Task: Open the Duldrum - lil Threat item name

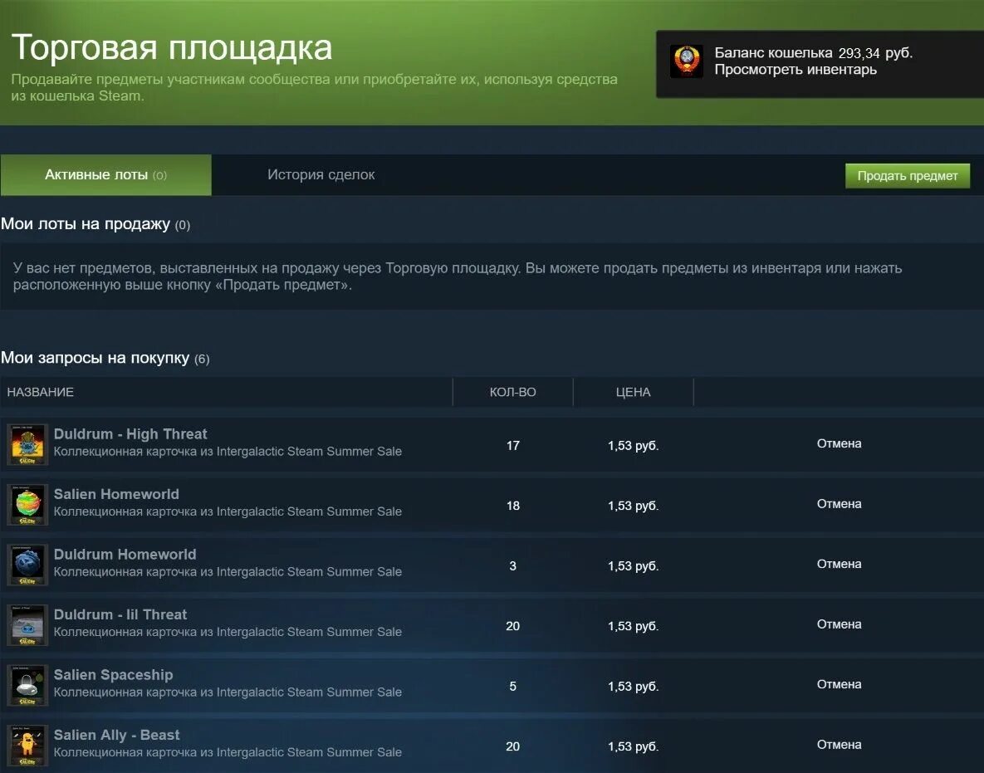Action: pyautogui.click(x=120, y=615)
